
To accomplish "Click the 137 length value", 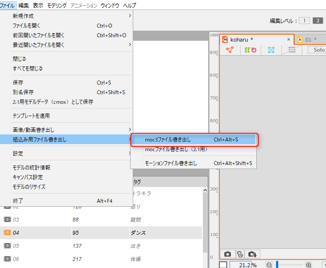I will click(x=77, y=246).
